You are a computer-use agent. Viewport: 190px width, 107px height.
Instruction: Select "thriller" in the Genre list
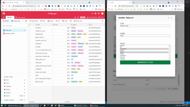(x=144, y=54)
